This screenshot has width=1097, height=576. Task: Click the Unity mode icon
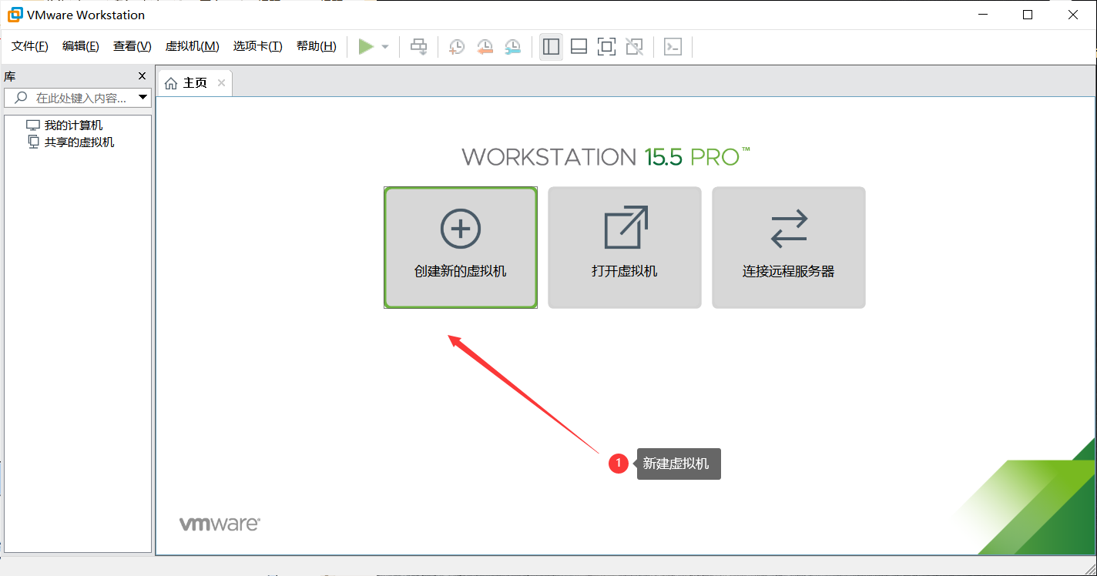click(x=634, y=47)
